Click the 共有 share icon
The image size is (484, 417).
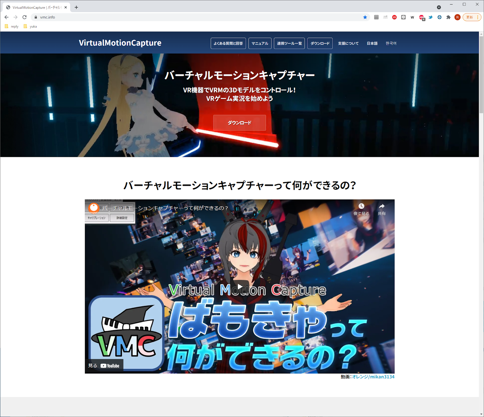pyautogui.click(x=382, y=209)
